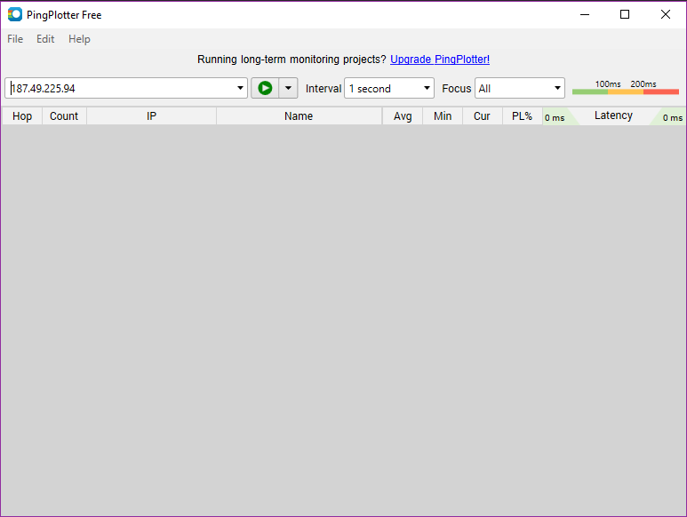Follow the Upgrade PingPlotter! link

point(440,60)
